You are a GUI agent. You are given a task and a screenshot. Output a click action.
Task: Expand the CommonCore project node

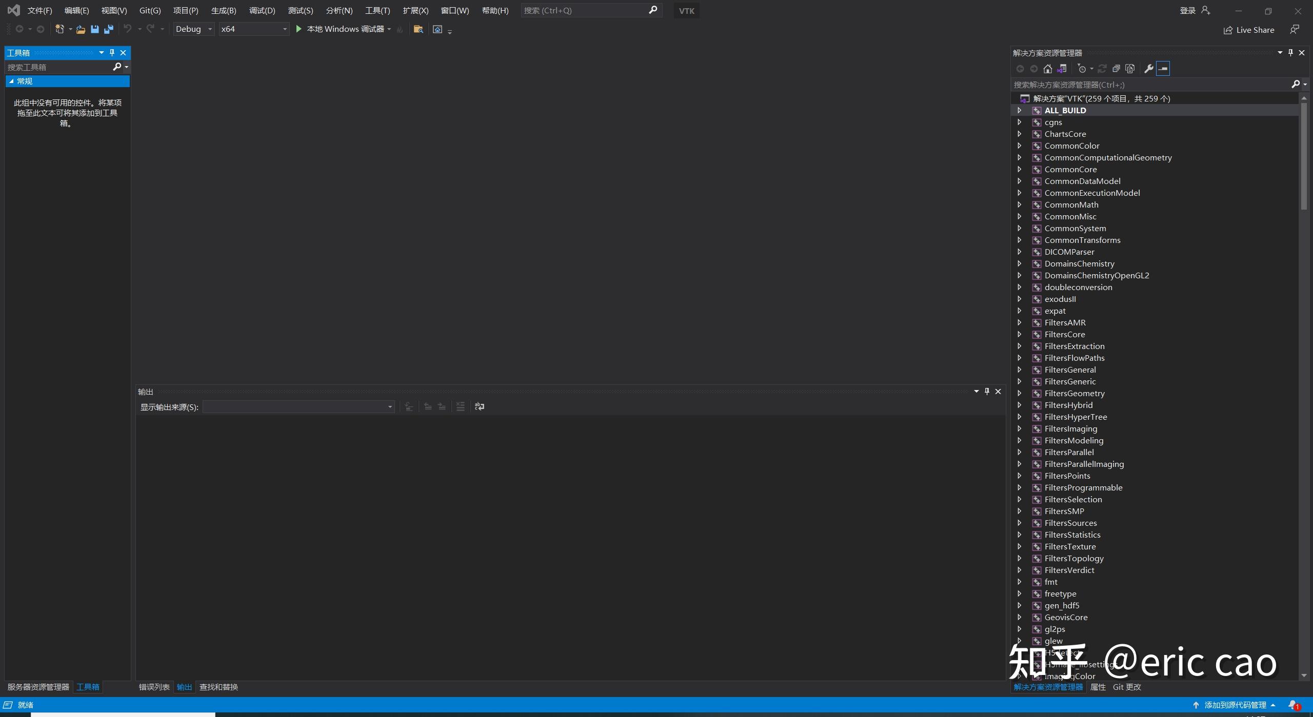[x=1019, y=169]
